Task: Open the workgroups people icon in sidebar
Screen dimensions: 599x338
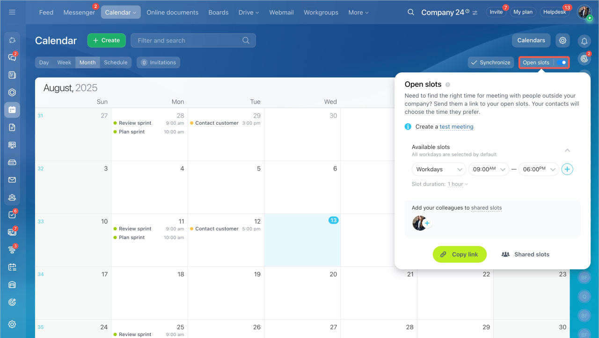Action: point(12,197)
